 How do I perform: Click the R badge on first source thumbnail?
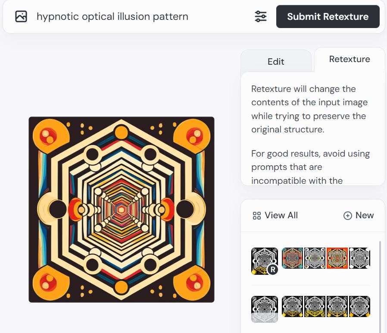coord(272,270)
